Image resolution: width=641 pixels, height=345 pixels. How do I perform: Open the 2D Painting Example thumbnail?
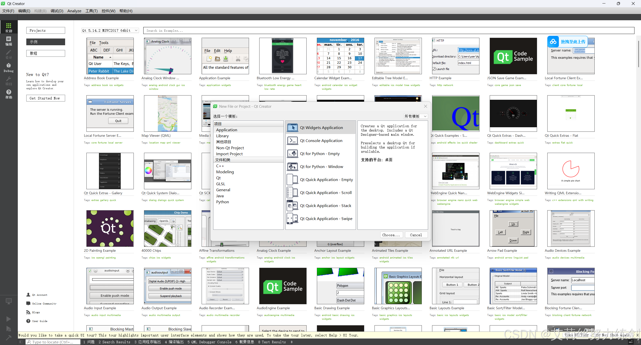(110, 228)
